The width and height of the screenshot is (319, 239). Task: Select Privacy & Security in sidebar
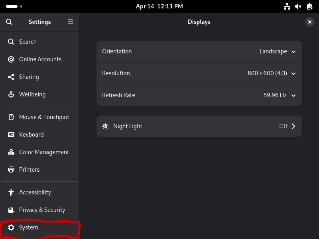point(42,210)
